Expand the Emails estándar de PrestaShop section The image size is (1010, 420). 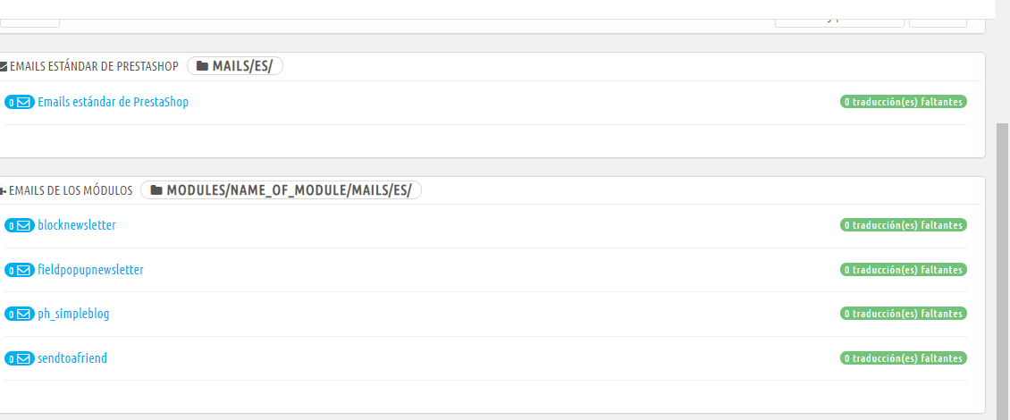[x=114, y=102]
